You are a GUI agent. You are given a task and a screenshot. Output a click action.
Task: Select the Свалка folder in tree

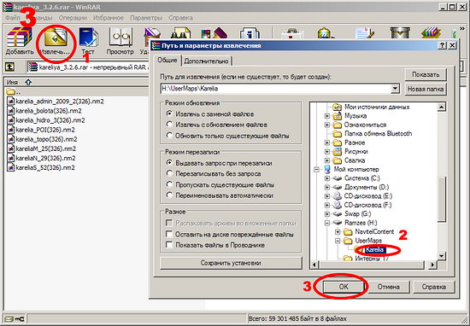pyautogui.click(x=355, y=160)
